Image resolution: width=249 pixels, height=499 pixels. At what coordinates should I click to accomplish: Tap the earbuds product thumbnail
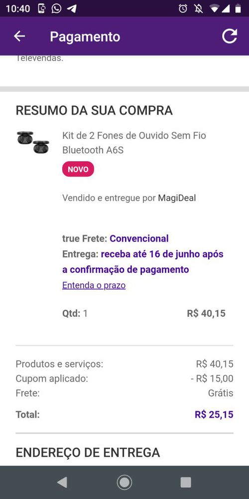(x=33, y=142)
